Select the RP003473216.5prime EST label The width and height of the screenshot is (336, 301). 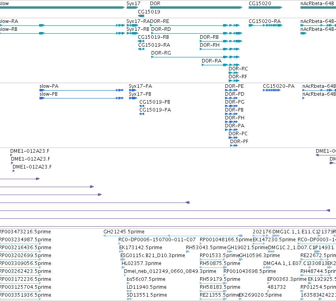coord(25,232)
